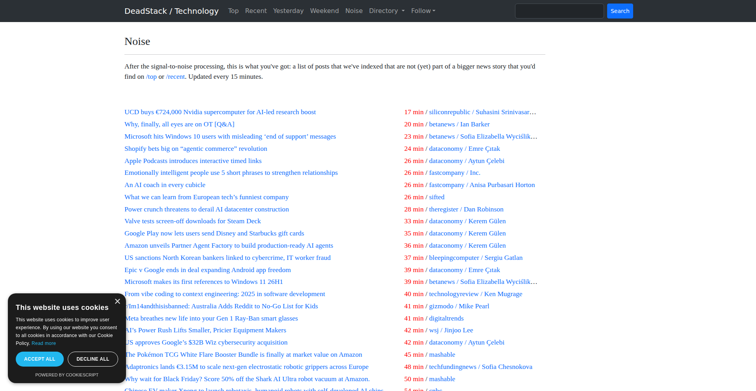Viewport: 756px width, 391px height.
Task: Click the search input field
Action: click(x=559, y=11)
